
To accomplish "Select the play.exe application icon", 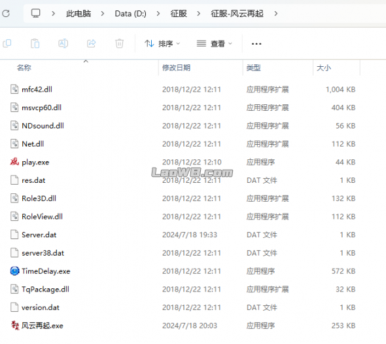I will 14,162.
